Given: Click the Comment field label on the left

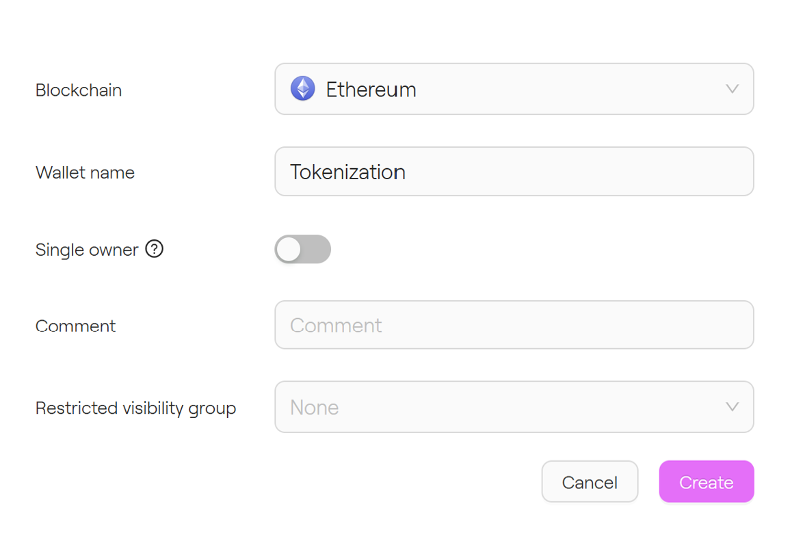Looking at the screenshot, I should 75,326.
